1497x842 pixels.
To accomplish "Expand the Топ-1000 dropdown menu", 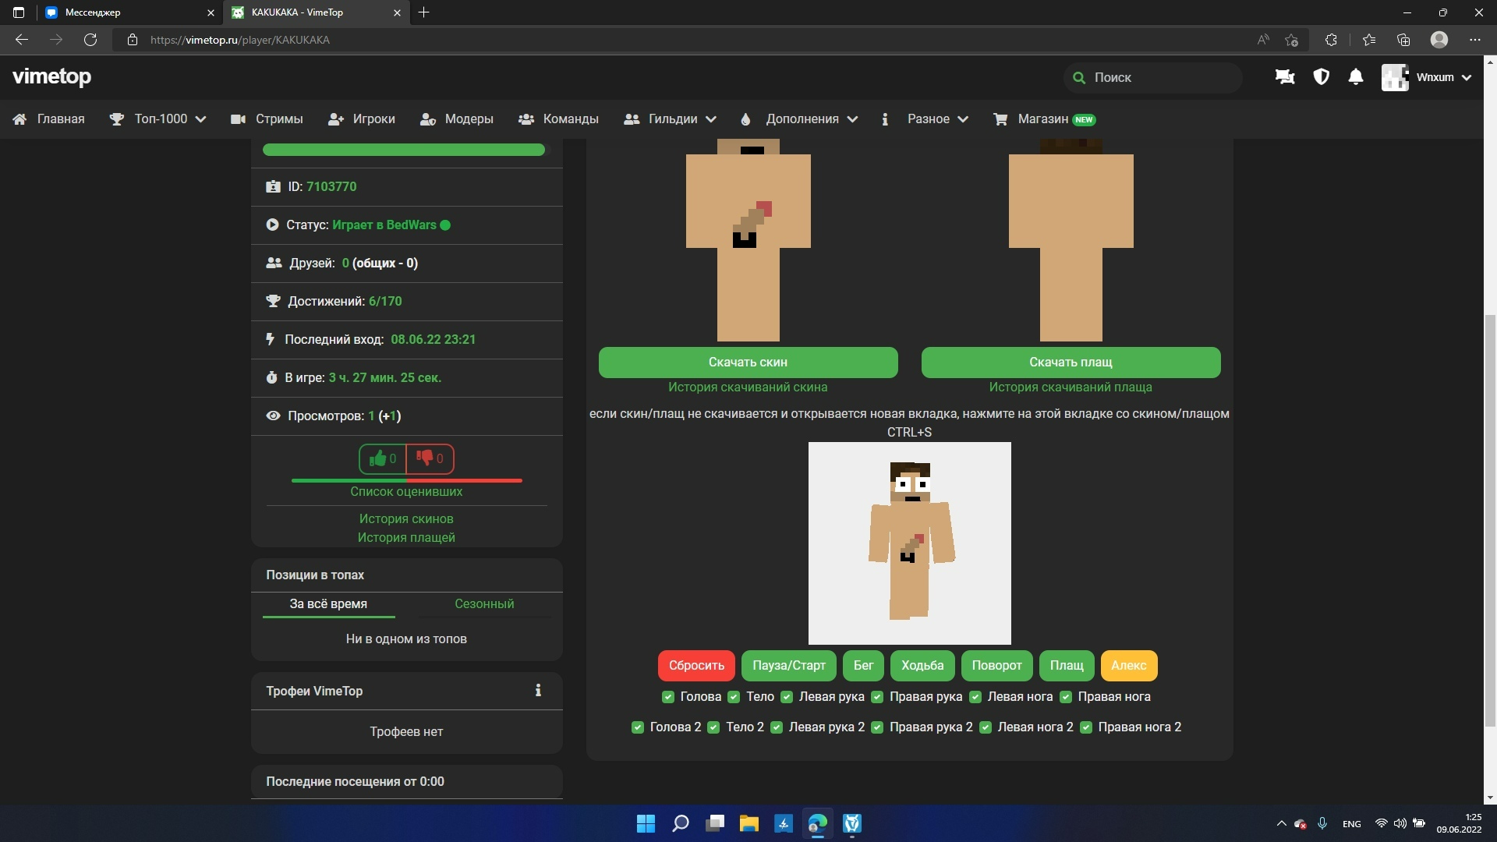I will pos(159,119).
